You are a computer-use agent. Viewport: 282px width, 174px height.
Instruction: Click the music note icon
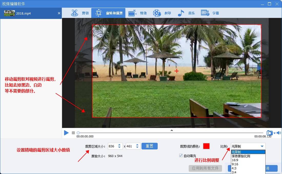[181, 13]
